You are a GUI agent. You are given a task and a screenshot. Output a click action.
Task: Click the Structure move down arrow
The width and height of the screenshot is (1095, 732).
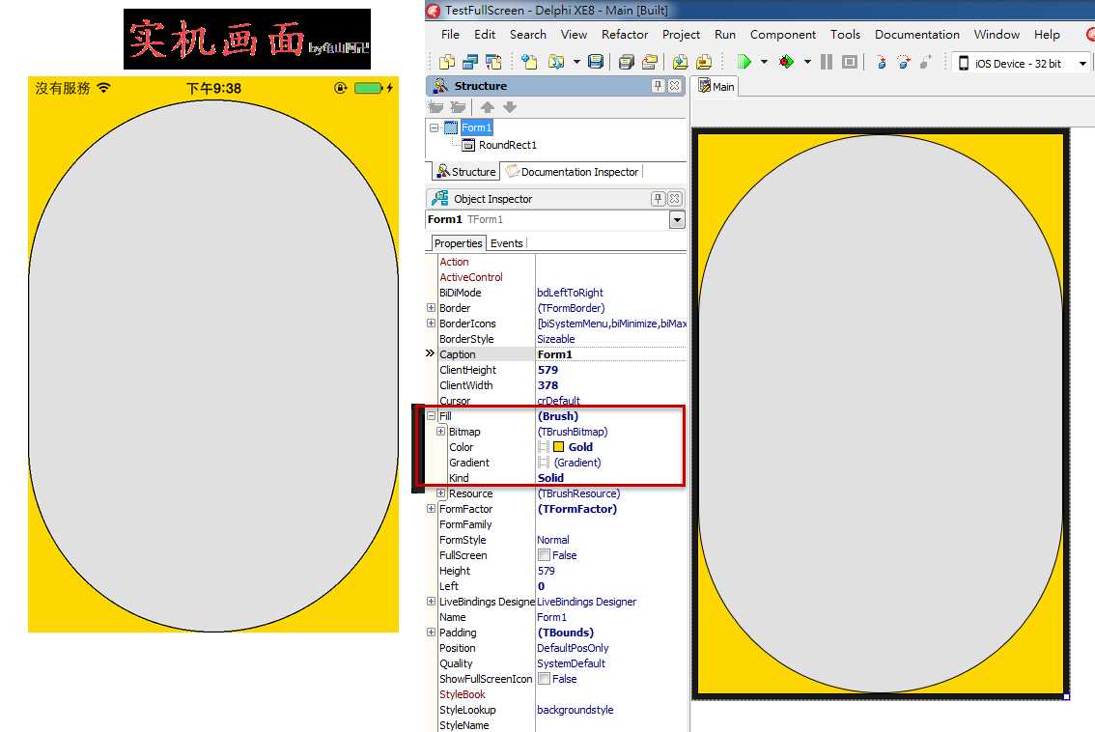pos(510,107)
